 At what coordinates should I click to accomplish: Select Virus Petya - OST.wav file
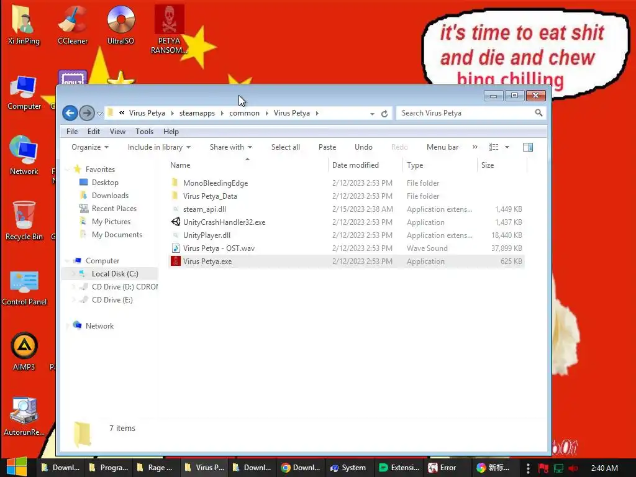pos(219,248)
